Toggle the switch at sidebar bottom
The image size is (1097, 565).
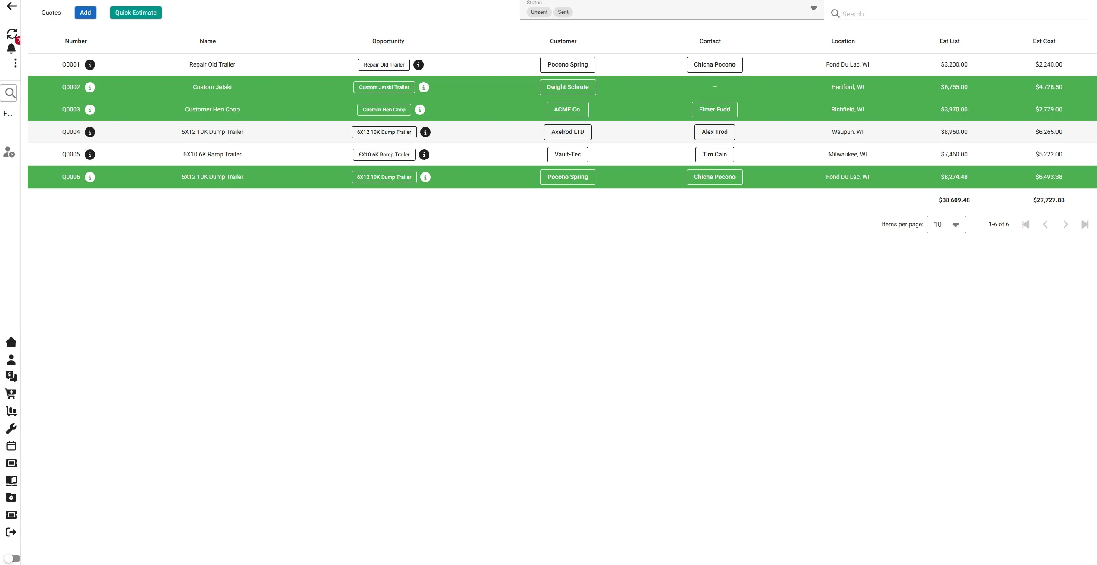[x=13, y=559]
